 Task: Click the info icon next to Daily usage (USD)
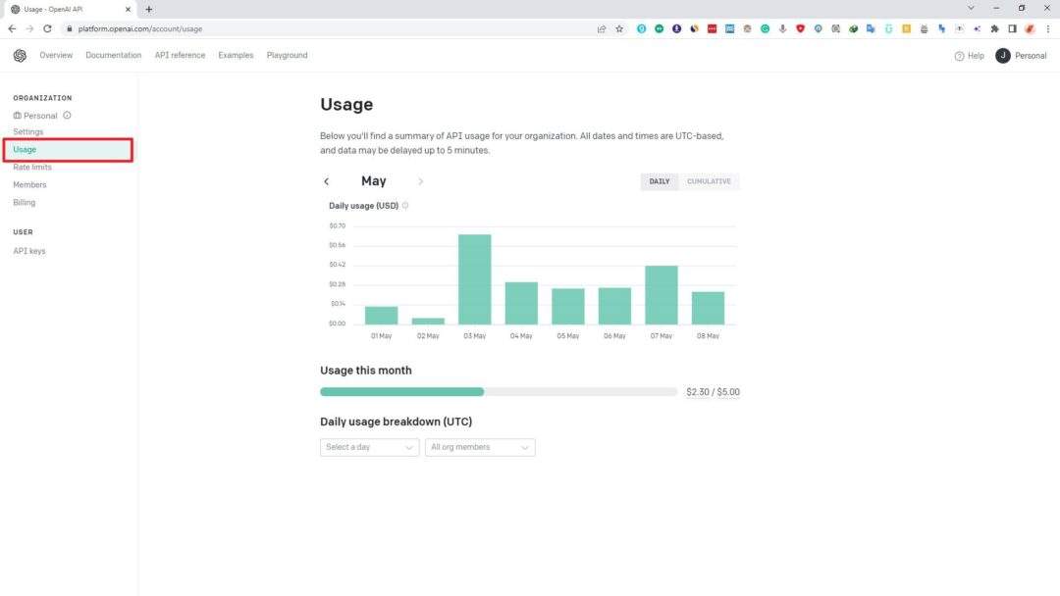pyautogui.click(x=405, y=206)
